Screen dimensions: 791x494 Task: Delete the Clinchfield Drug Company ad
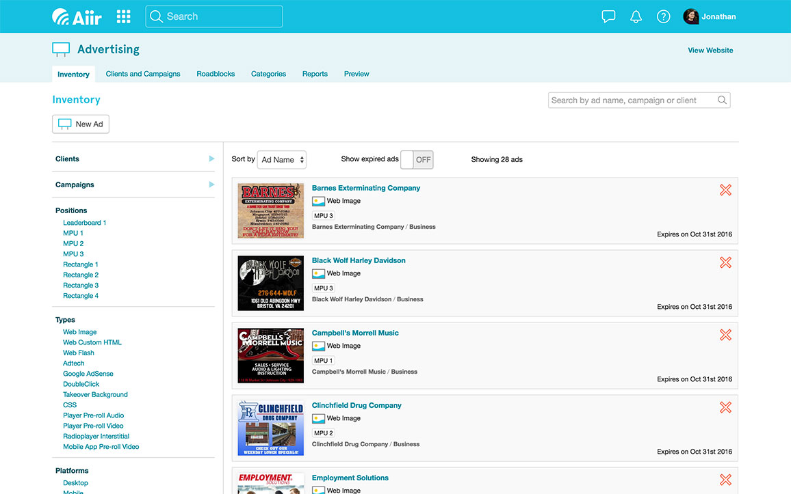tap(725, 407)
